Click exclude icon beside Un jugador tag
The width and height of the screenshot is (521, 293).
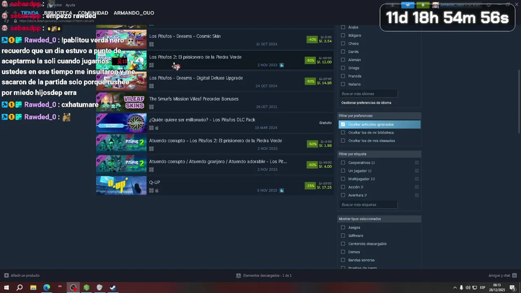coord(417,171)
